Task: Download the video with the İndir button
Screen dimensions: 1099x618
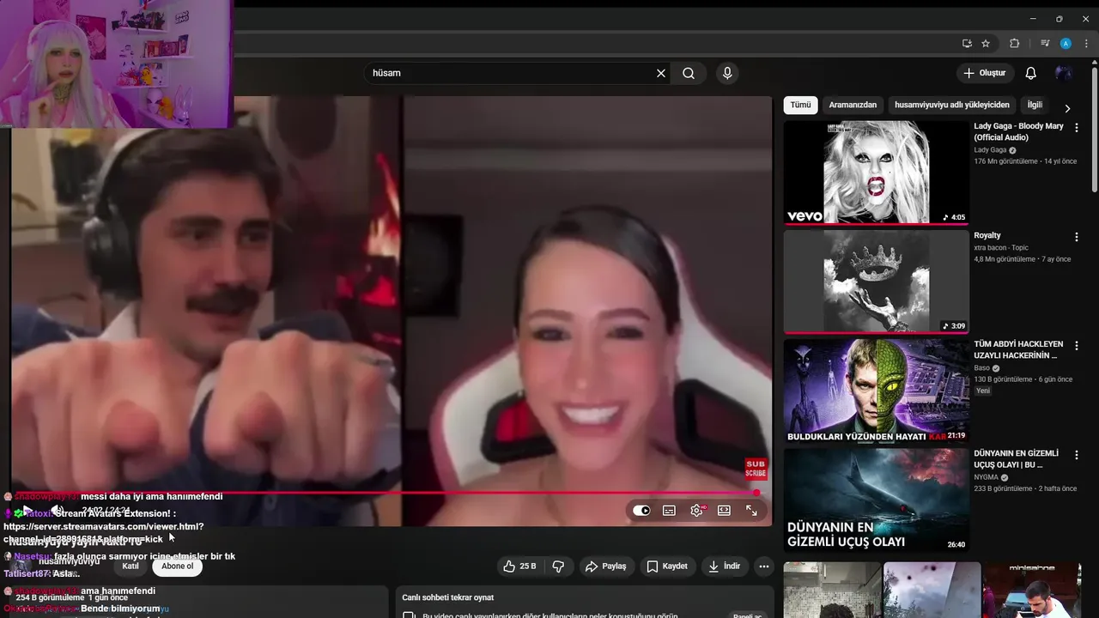Action: 724,566
